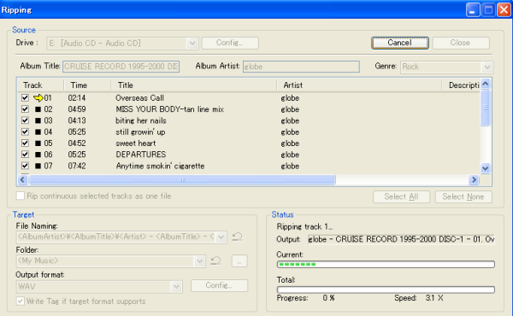Uncheck track 04 still growin' up checkbox

pos(25,132)
